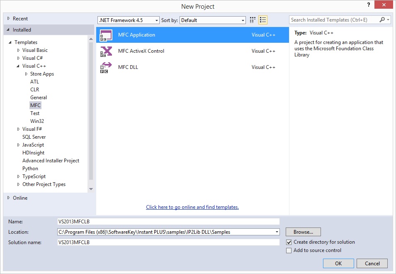396x274 pixels.
Task: Open the help question mark
Action: pos(369,5)
